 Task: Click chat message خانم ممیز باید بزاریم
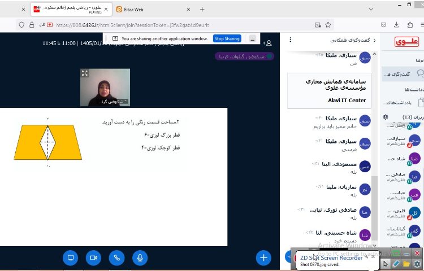pos(335,126)
